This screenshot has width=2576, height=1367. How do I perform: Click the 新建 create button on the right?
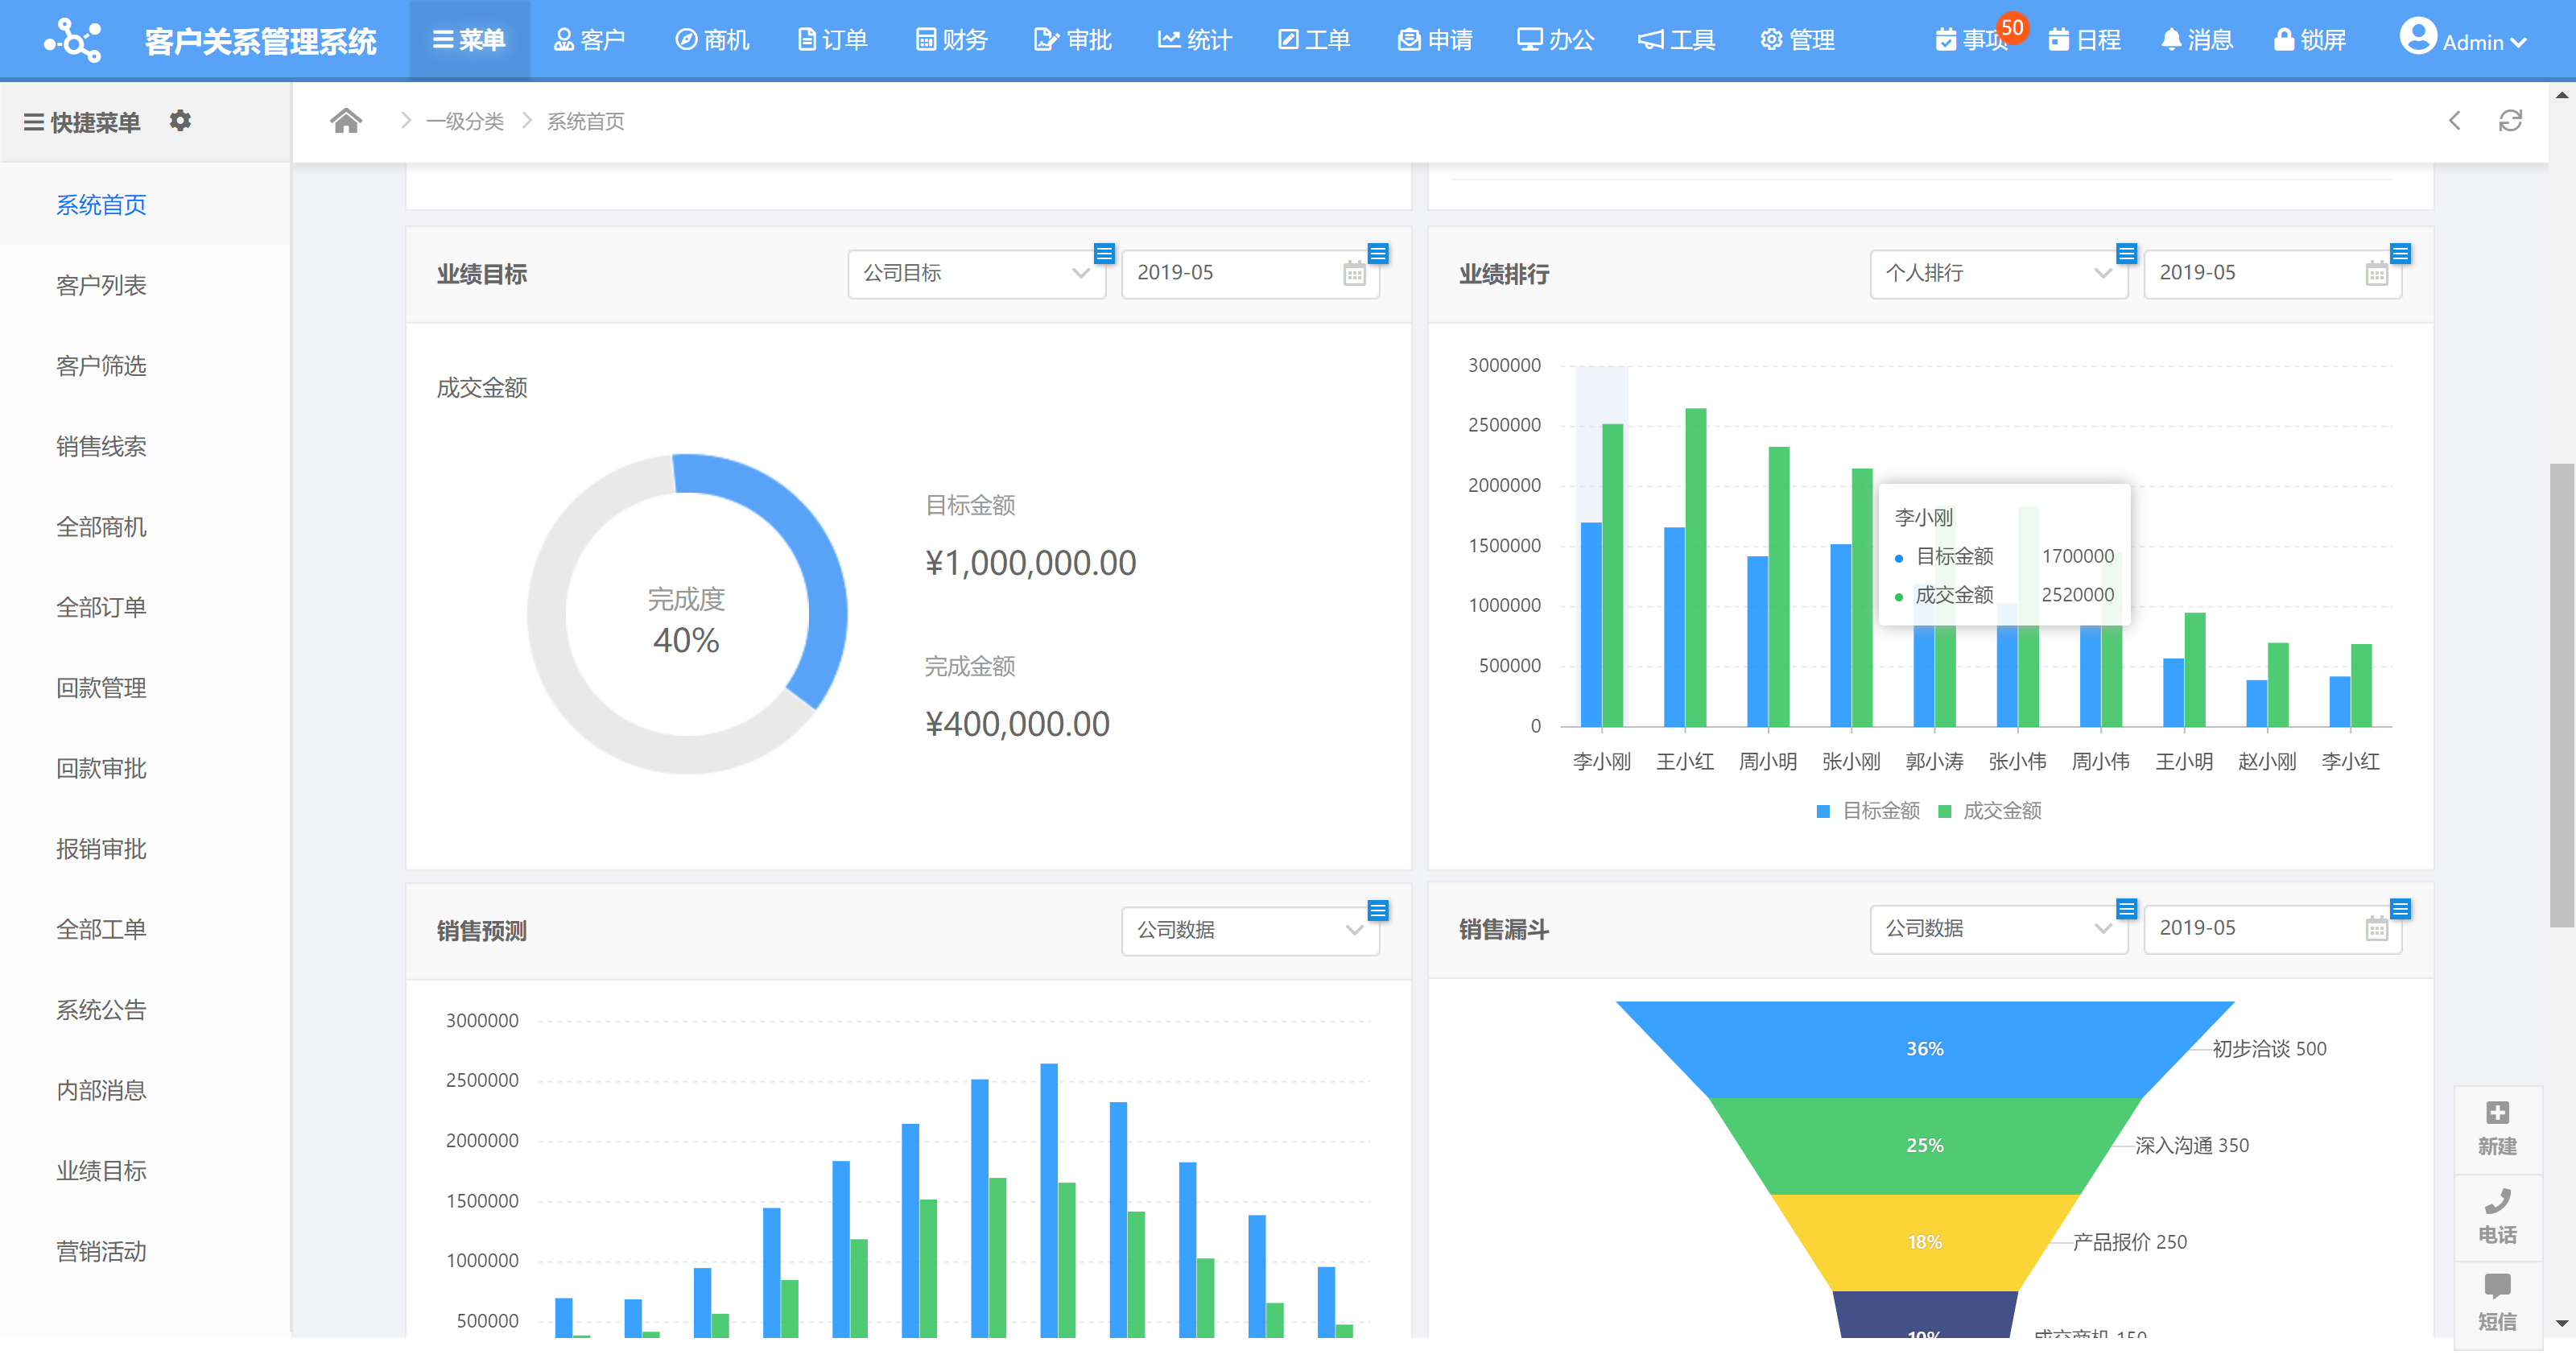click(x=2498, y=1129)
